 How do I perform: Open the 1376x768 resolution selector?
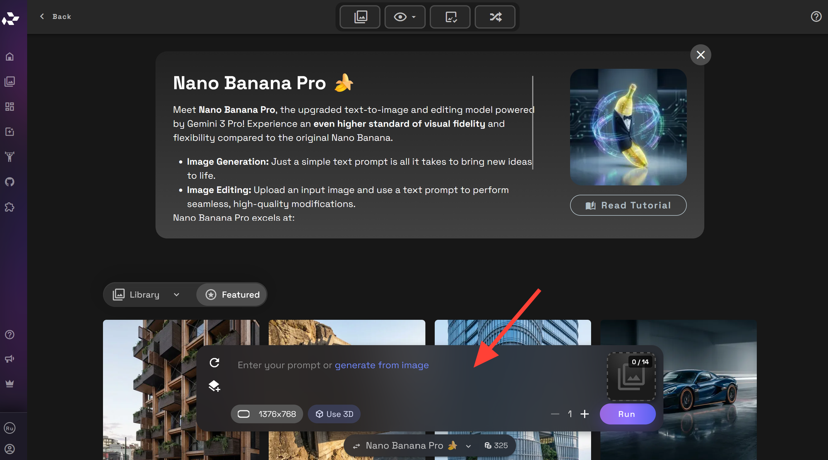point(267,414)
